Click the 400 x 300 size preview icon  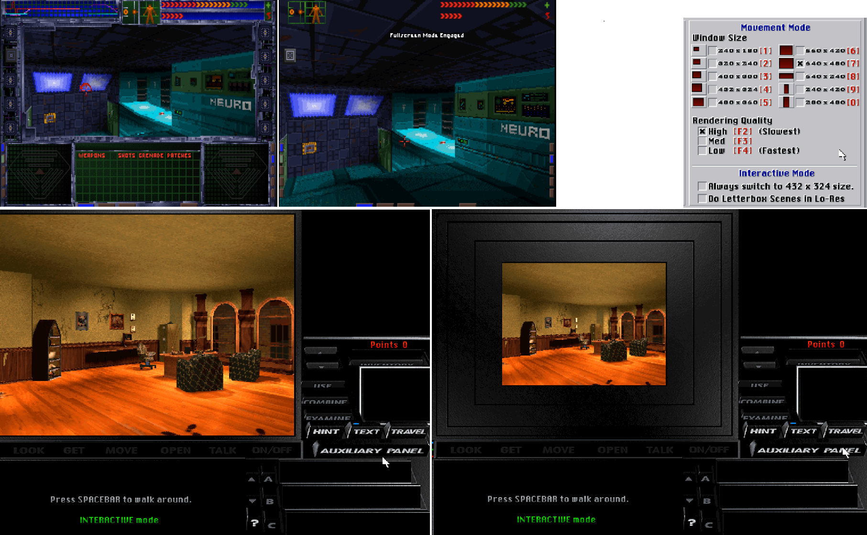point(698,76)
